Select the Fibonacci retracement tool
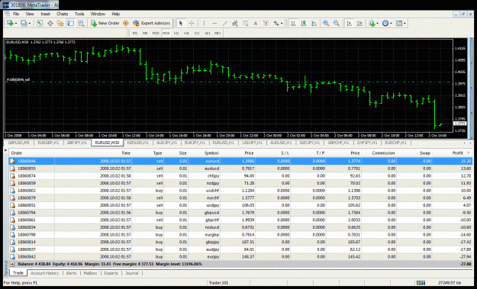477x289 pixels. tap(245, 23)
